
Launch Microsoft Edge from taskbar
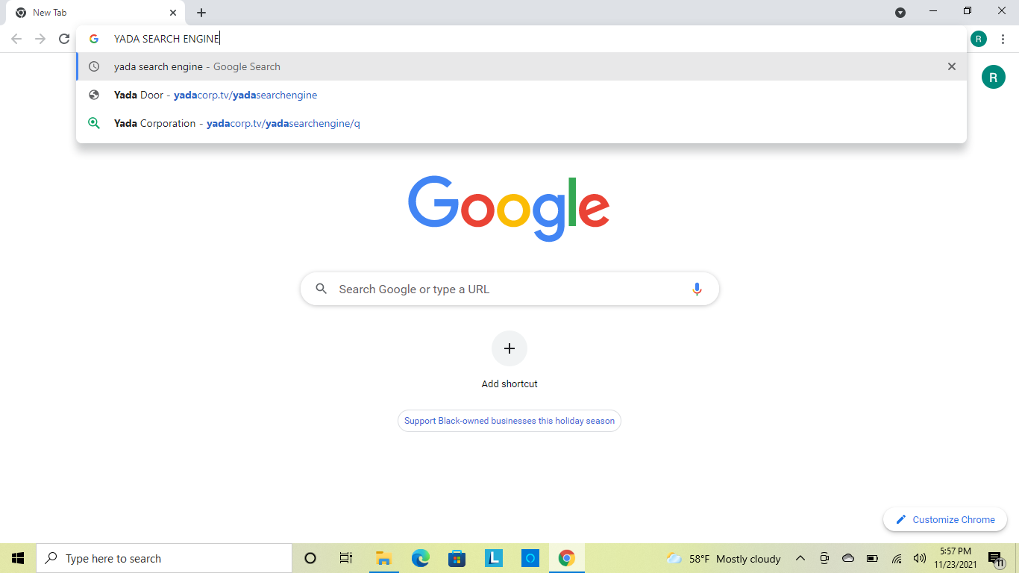pos(421,558)
